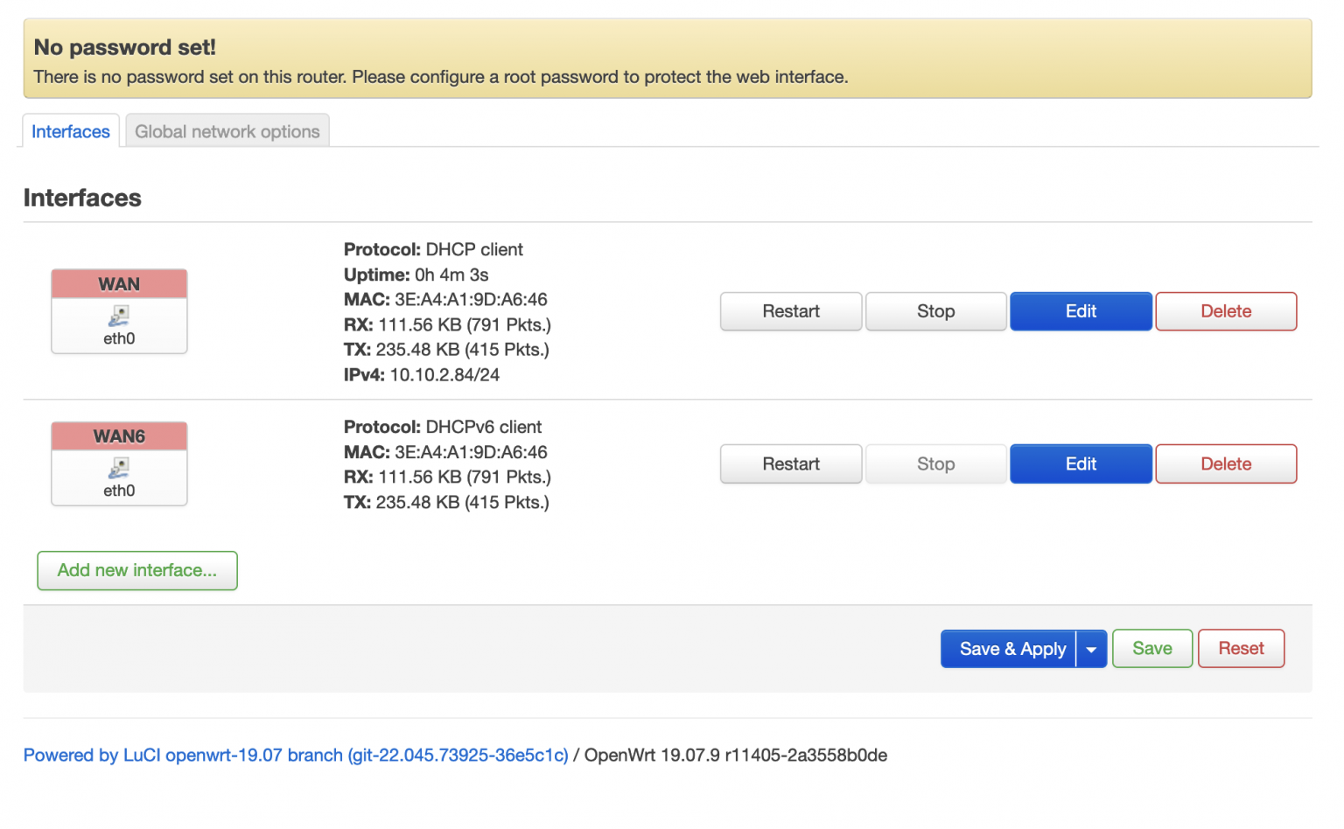Screen dimensions: 1344x829
Task: Edit the WAN6 interface
Action: click(x=1081, y=463)
